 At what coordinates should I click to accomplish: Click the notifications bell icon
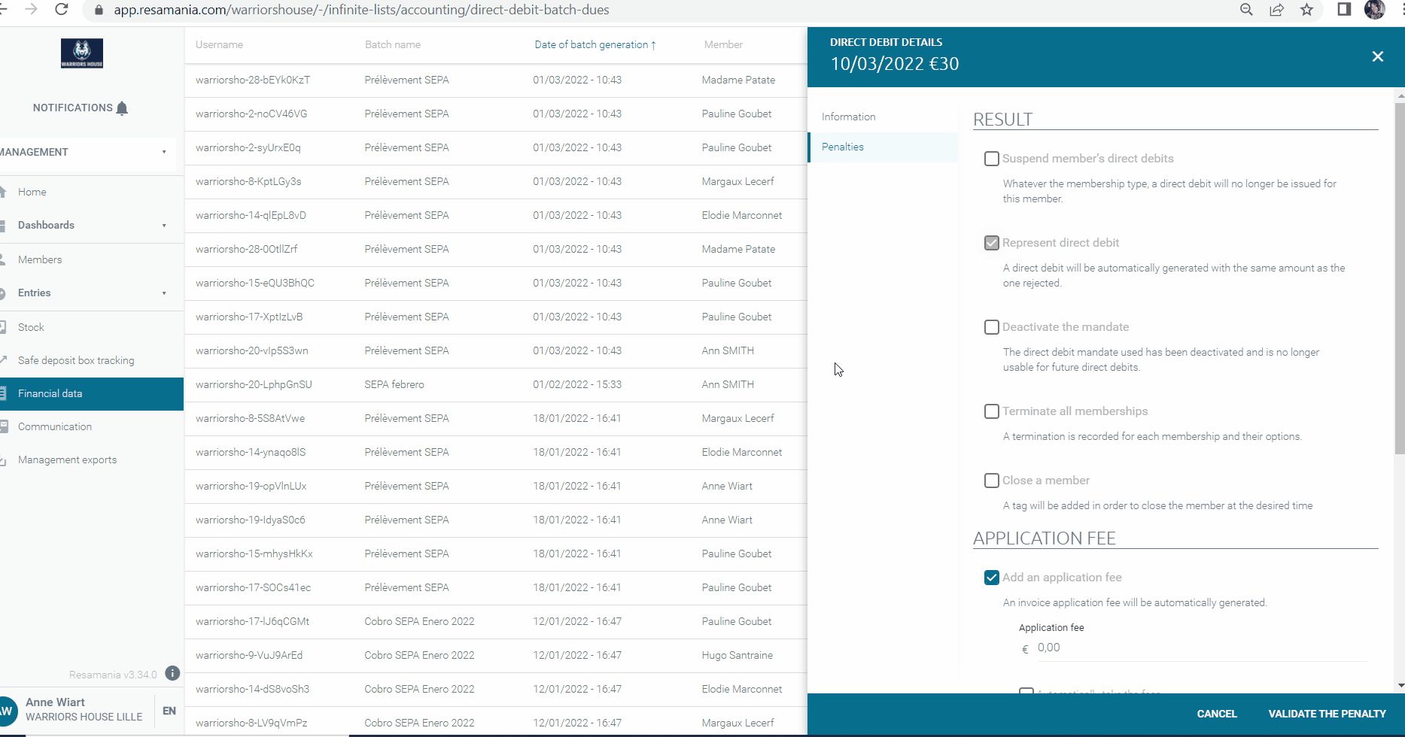[x=123, y=108]
